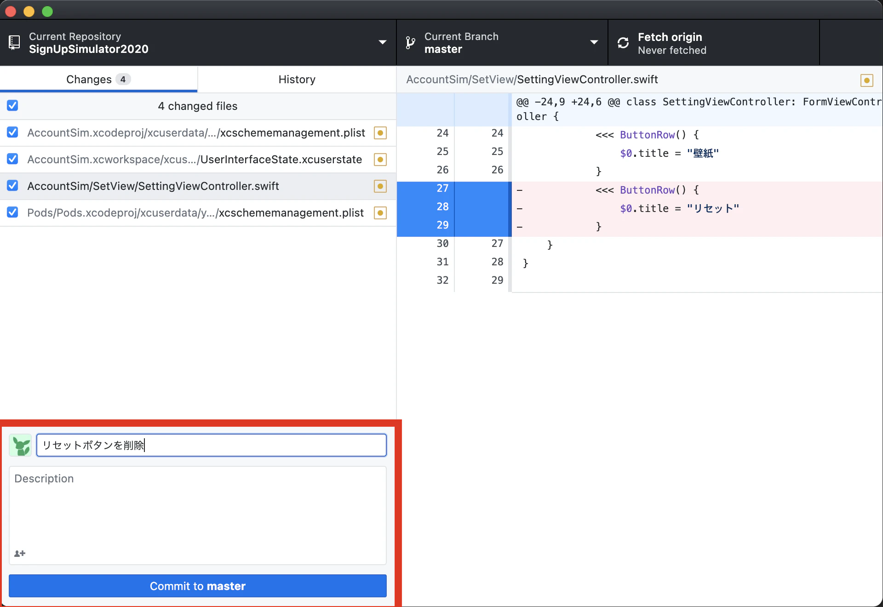Image resolution: width=883 pixels, height=607 pixels.
Task: Click modified icon in diff header
Action: point(867,80)
